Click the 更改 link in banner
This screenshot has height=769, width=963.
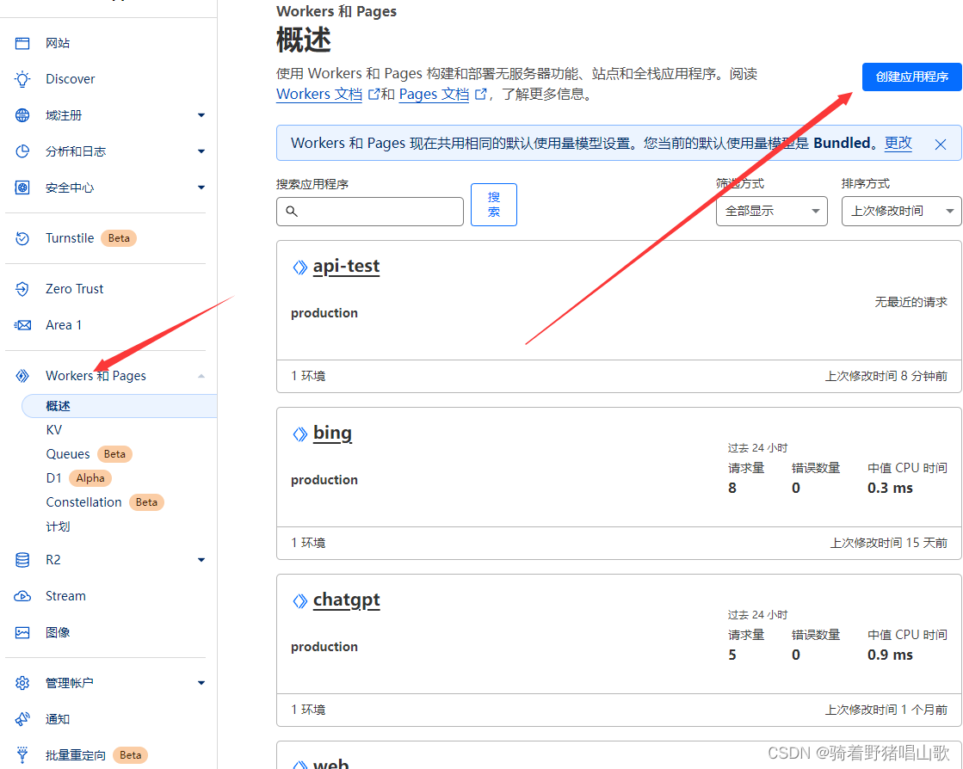tap(898, 143)
